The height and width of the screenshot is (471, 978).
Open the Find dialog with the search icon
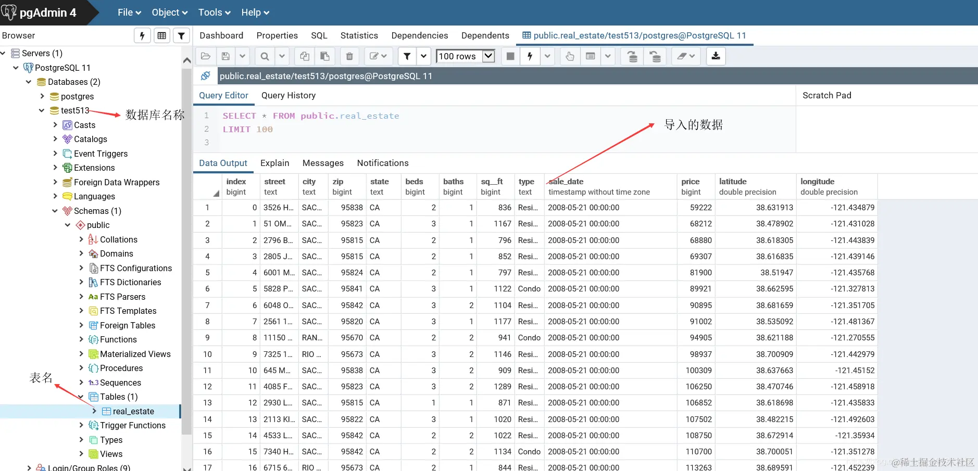click(265, 56)
